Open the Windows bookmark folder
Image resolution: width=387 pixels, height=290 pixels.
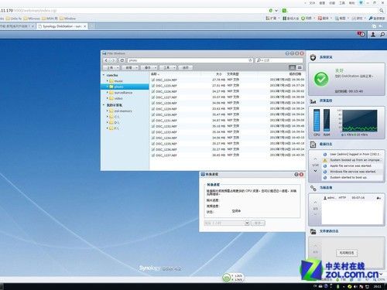click(x=67, y=19)
